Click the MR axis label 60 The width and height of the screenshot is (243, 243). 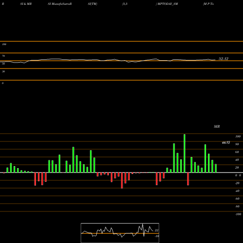point(237,152)
